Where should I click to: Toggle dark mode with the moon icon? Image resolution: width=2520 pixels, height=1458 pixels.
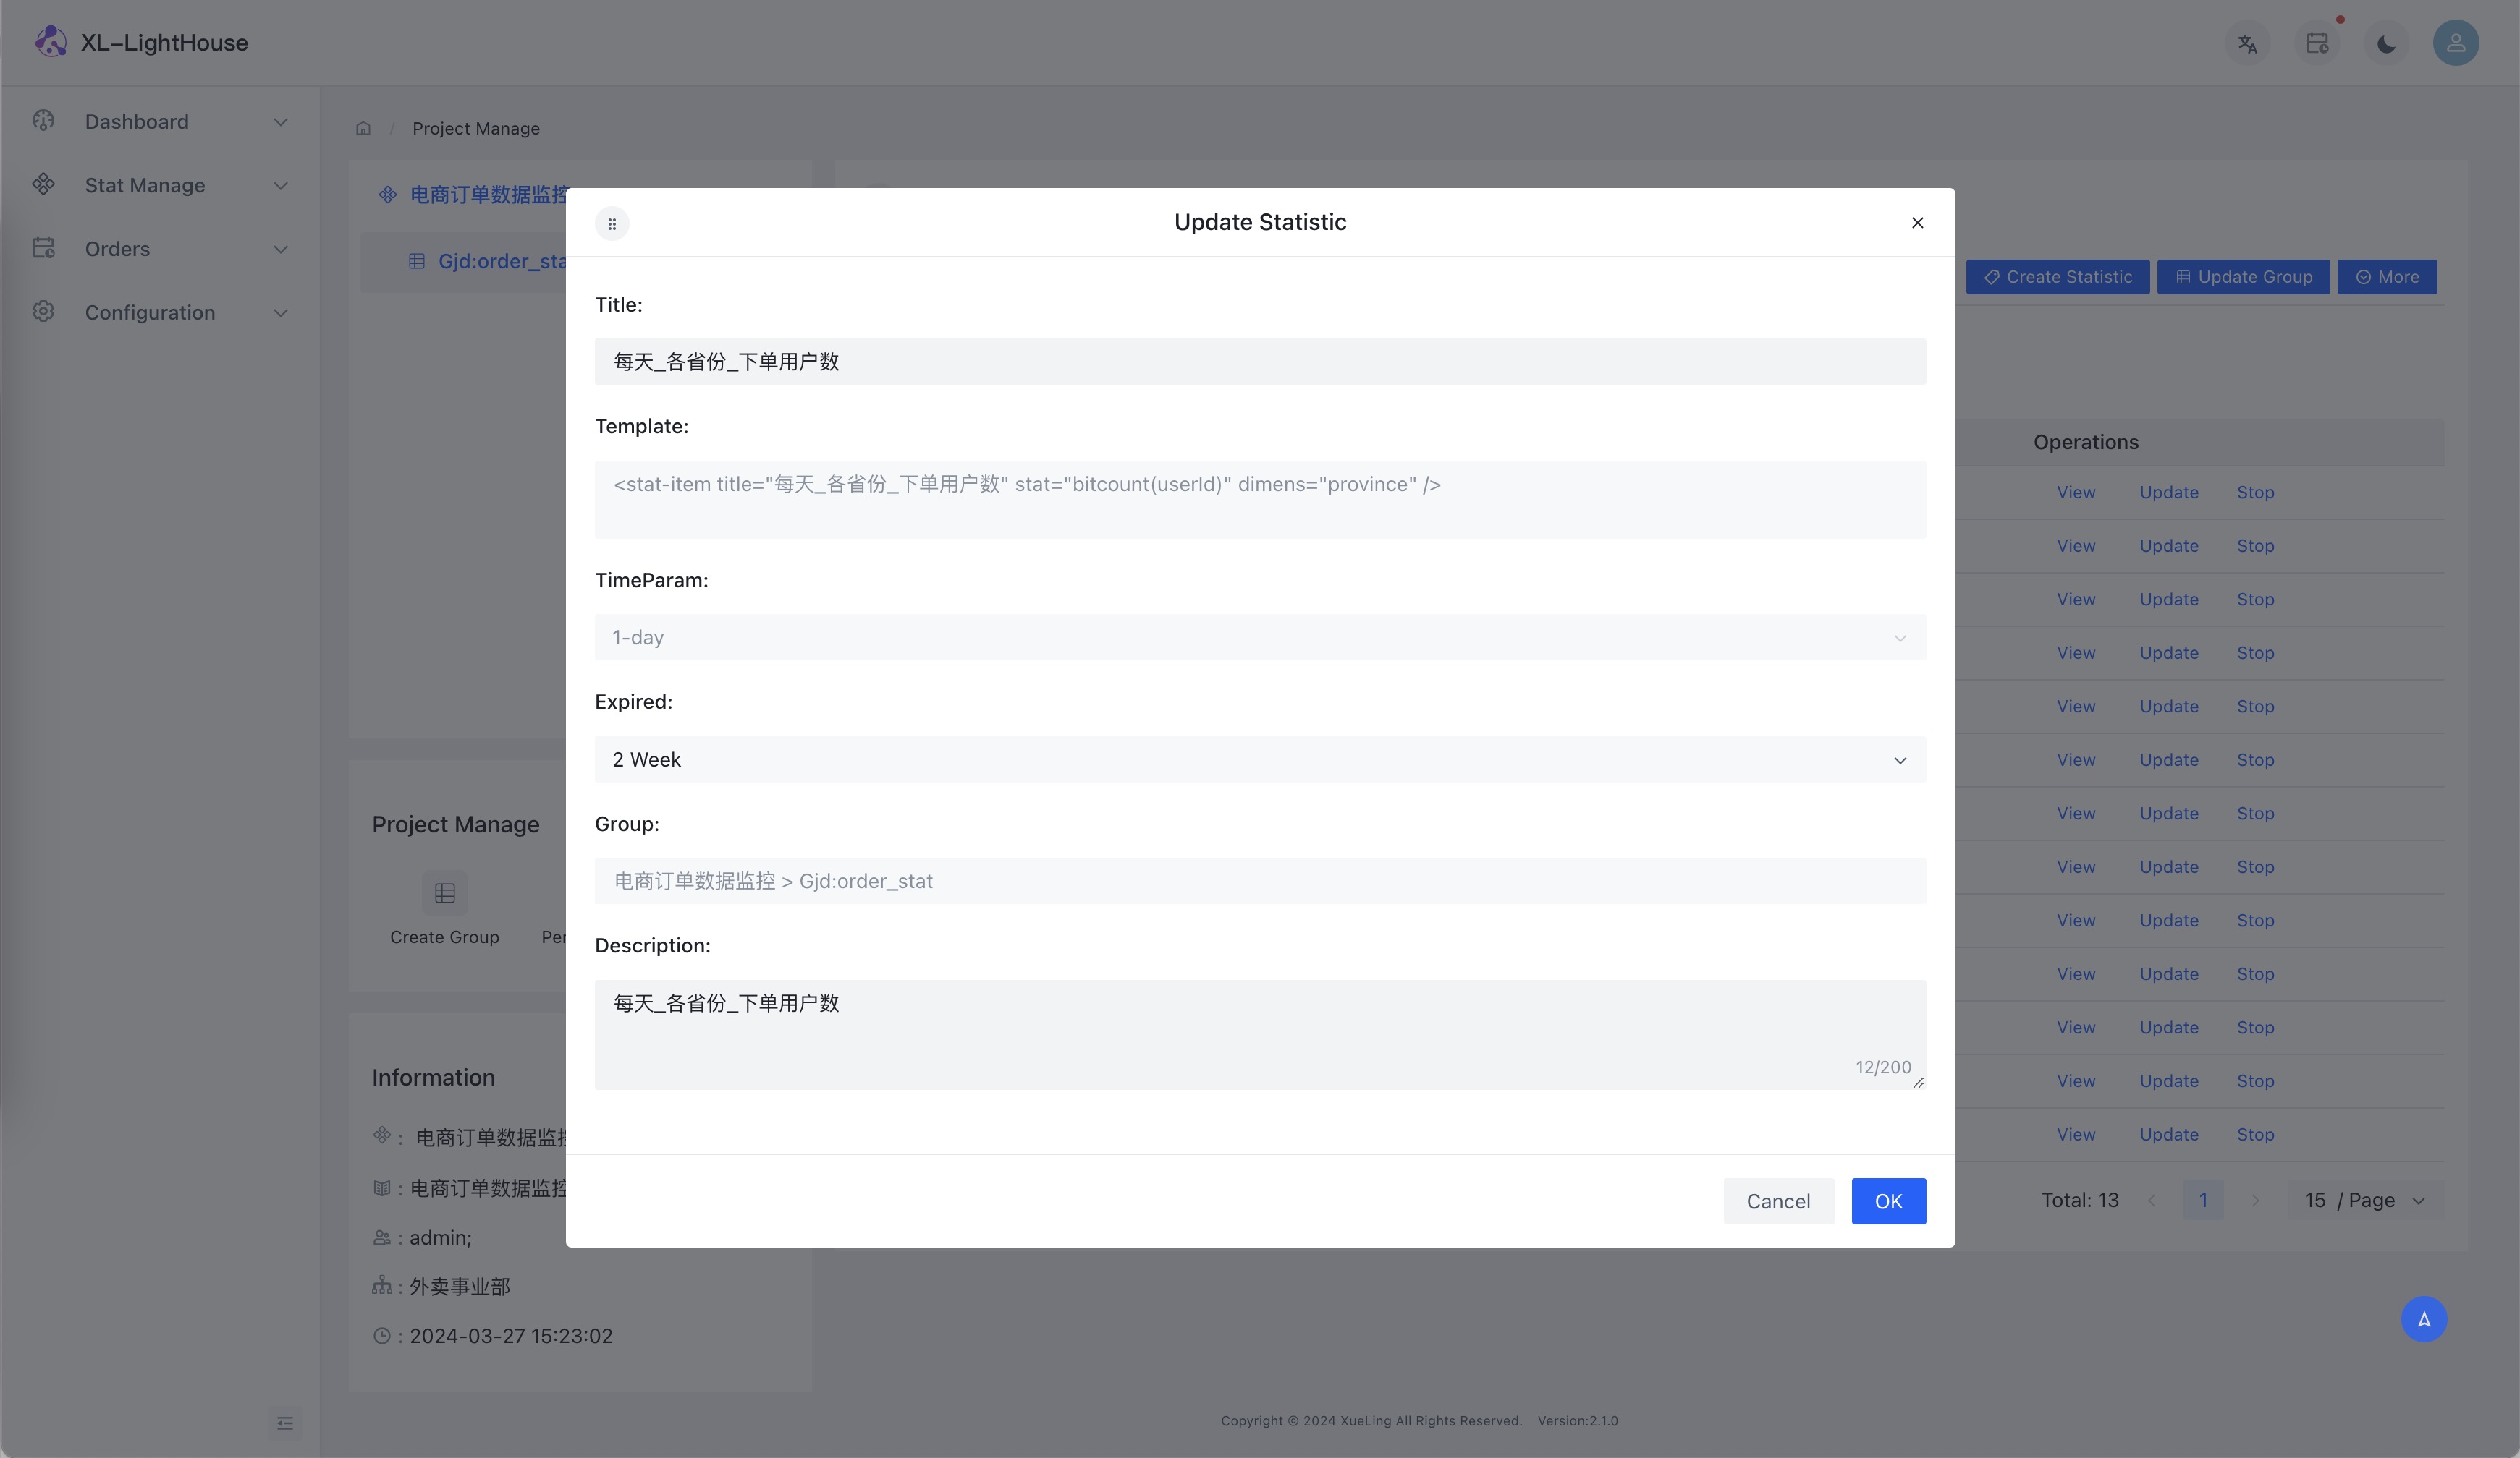click(2386, 44)
